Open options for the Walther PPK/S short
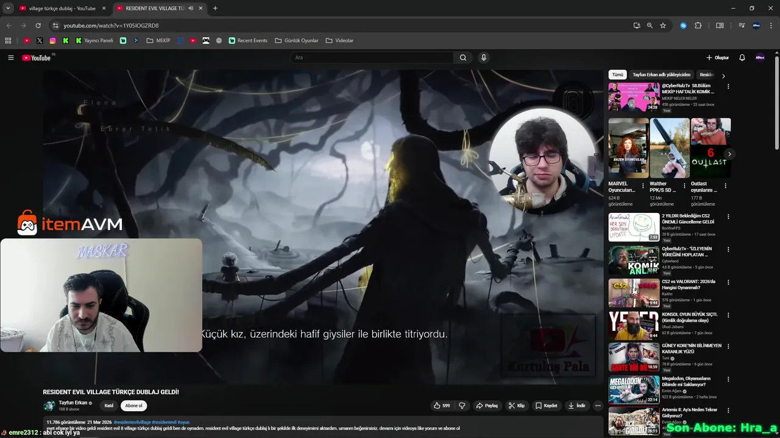The image size is (780, 438). coord(684,186)
